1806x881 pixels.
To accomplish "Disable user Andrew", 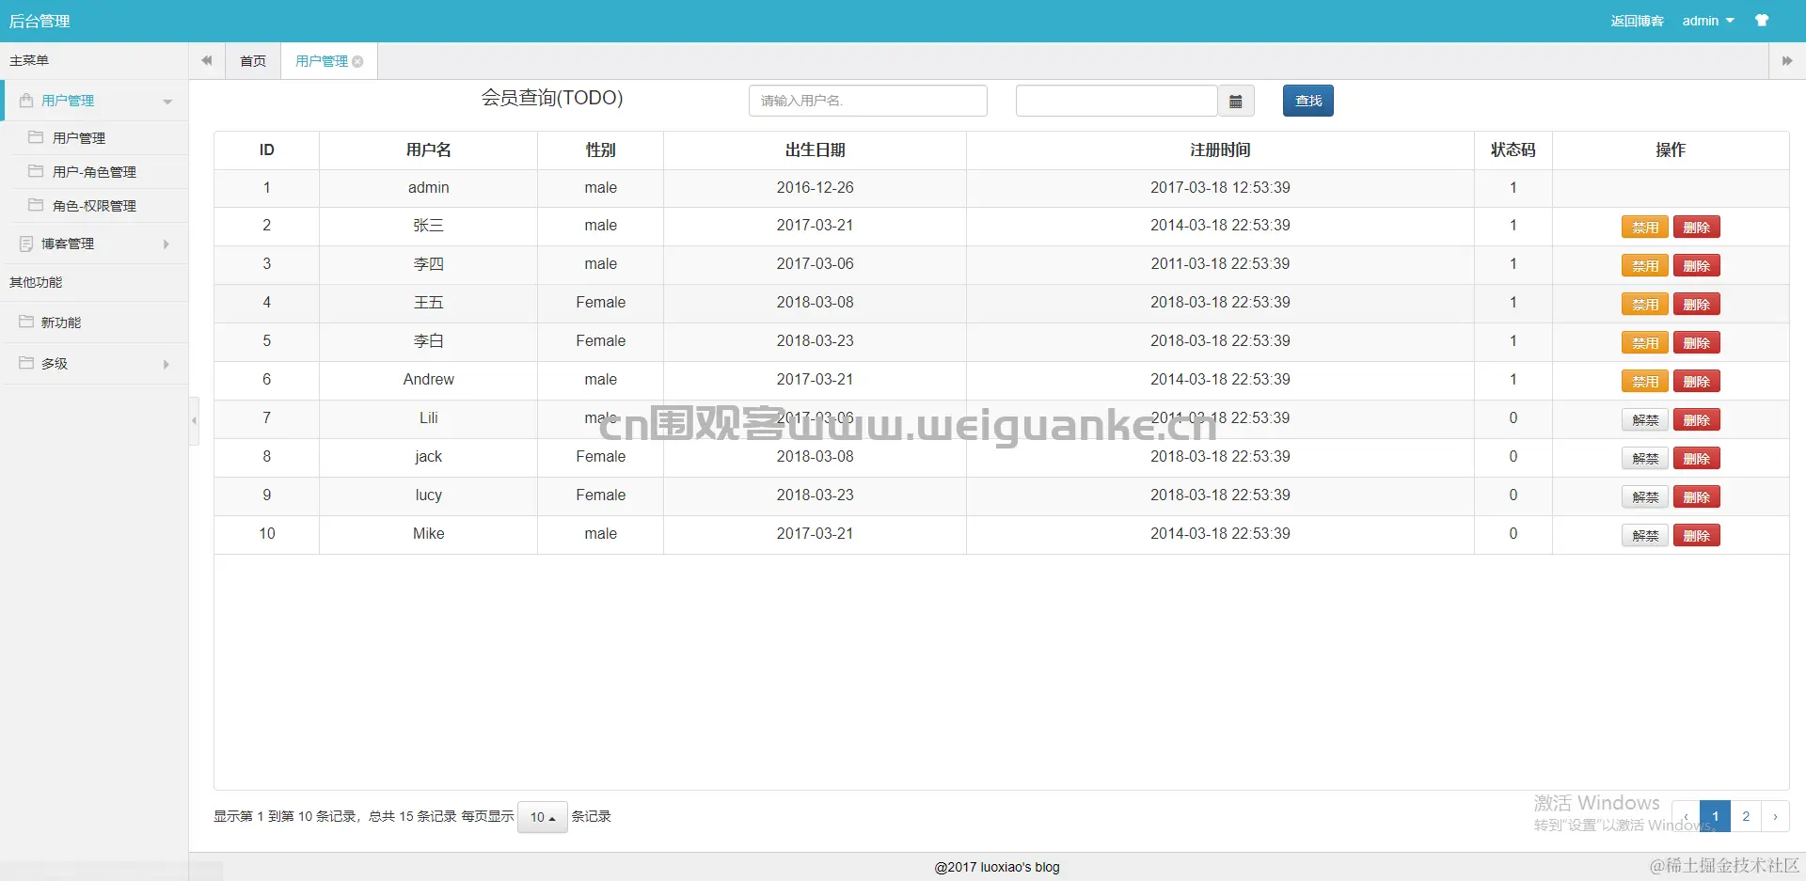I will click(x=1645, y=382).
